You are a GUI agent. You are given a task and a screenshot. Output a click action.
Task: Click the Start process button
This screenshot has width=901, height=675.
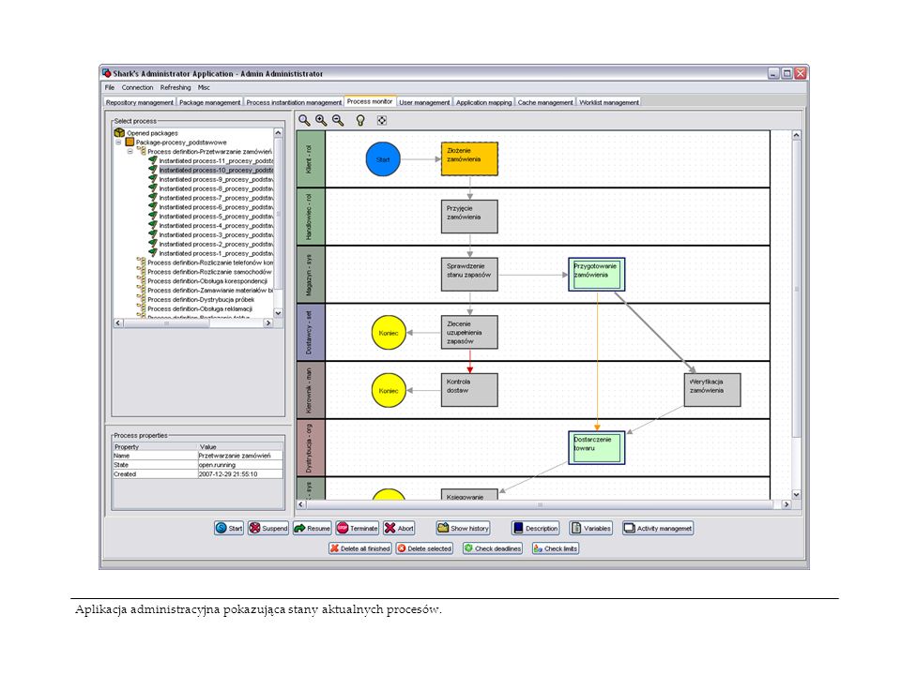[229, 528]
